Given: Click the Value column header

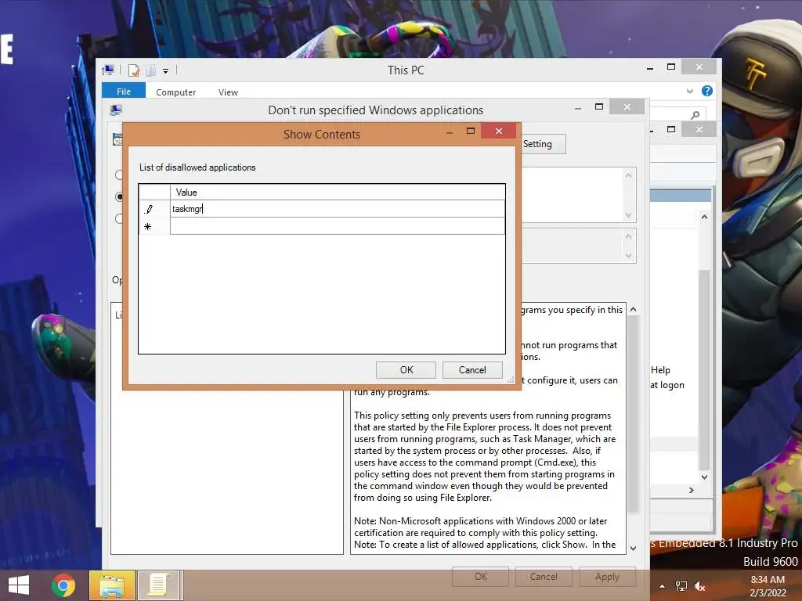Looking at the screenshot, I should tap(337, 193).
